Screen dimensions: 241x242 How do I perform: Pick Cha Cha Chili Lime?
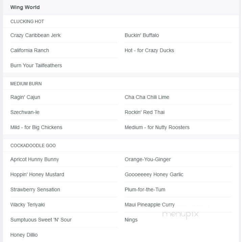(x=147, y=97)
